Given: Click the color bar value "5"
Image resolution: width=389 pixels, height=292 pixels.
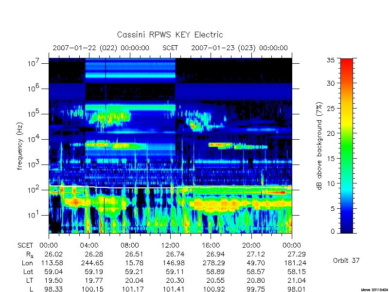Looking at the screenshot, I should 333,209.
